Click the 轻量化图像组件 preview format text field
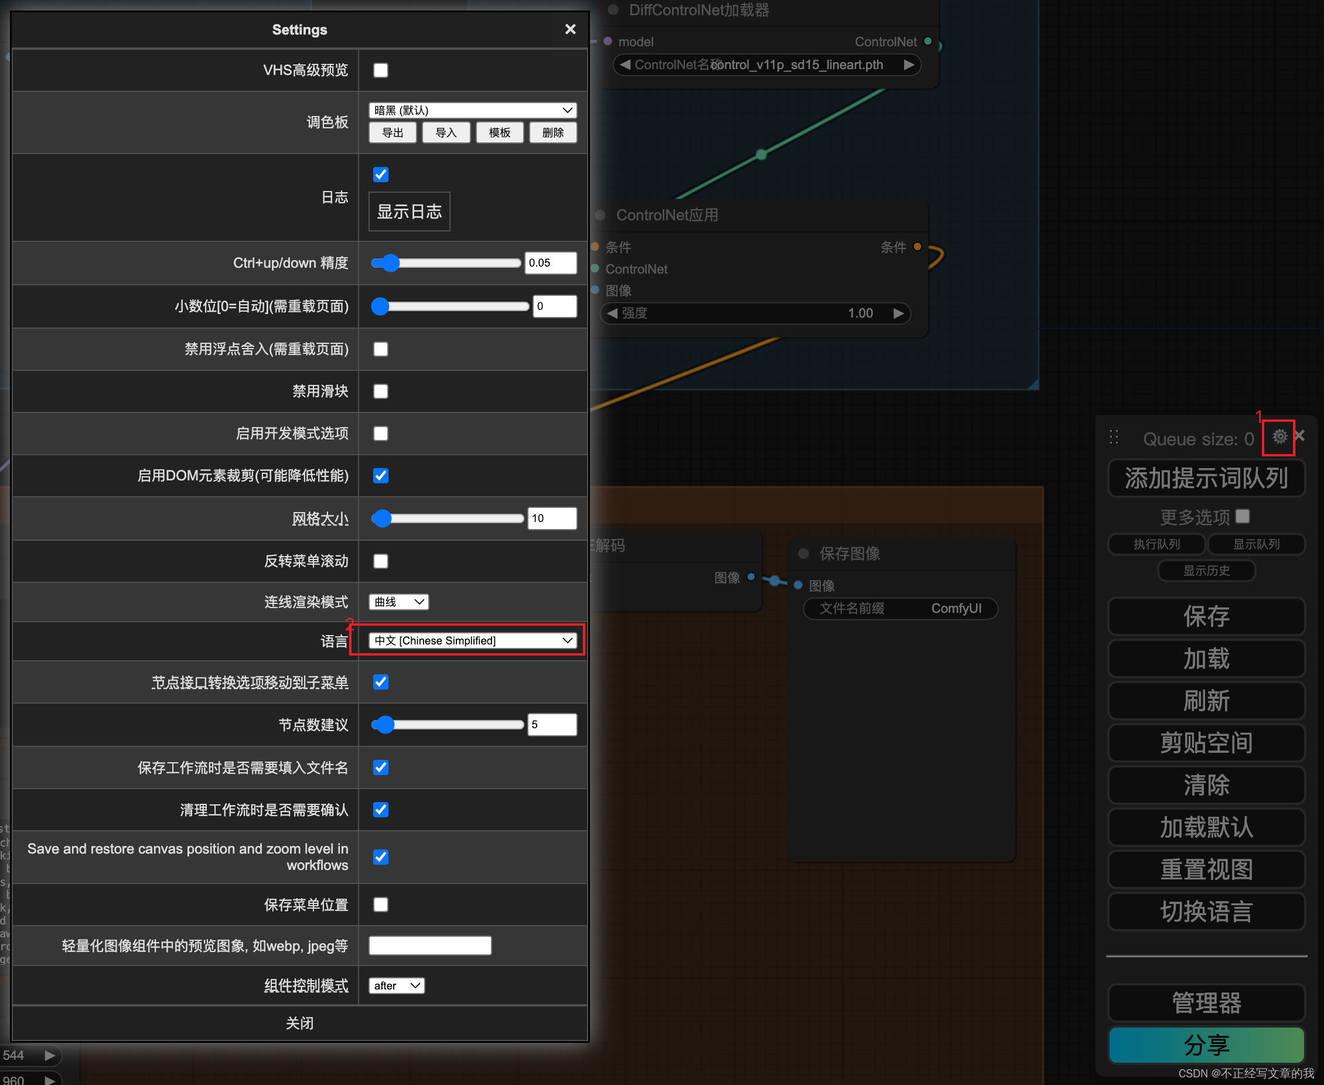The width and height of the screenshot is (1324, 1085). click(430, 946)
